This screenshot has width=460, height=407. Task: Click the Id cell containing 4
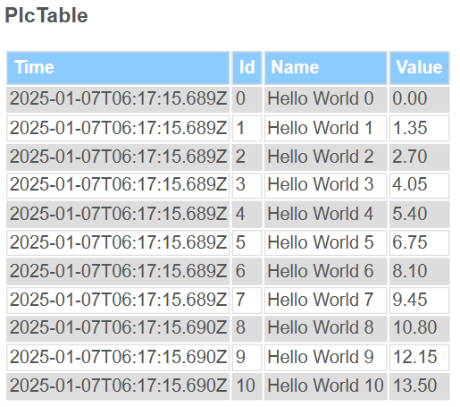pos(247,215)
